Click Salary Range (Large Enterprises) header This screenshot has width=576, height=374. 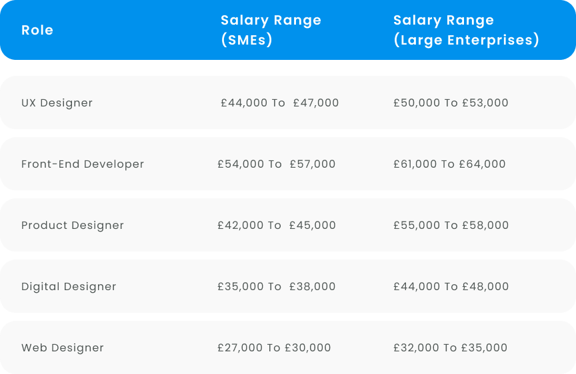[x=466, y=30]
